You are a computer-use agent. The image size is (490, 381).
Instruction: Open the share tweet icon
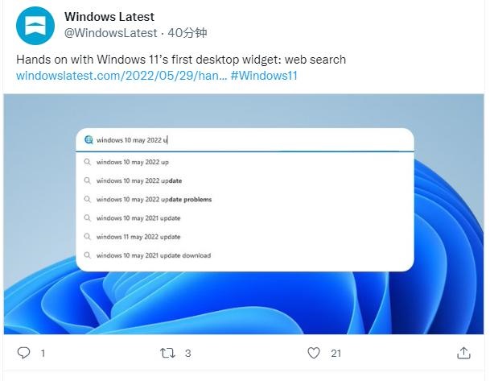tap(464, 353)
